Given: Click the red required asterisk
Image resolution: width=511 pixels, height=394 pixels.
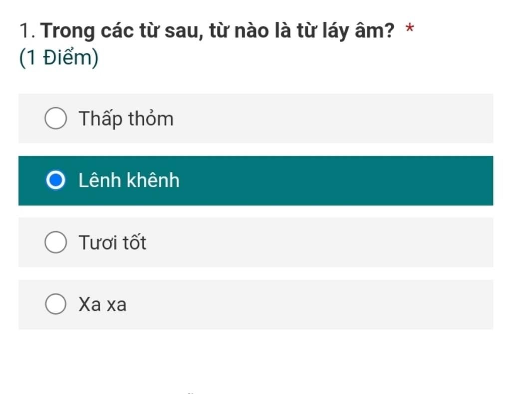Looking at the screenshot, I should click(x=410, y=28).
